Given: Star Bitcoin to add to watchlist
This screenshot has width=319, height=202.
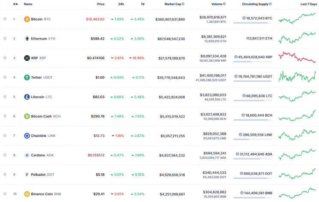Looking at the screenshot, I should [5, 19].
